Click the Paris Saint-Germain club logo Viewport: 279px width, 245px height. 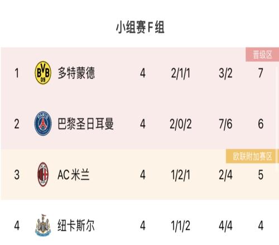click(x=43, y=124)
